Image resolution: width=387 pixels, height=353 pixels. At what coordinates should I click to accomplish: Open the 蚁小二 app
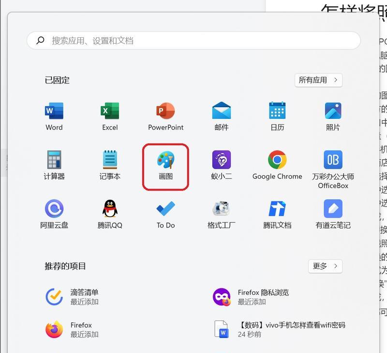click(222, 165)
